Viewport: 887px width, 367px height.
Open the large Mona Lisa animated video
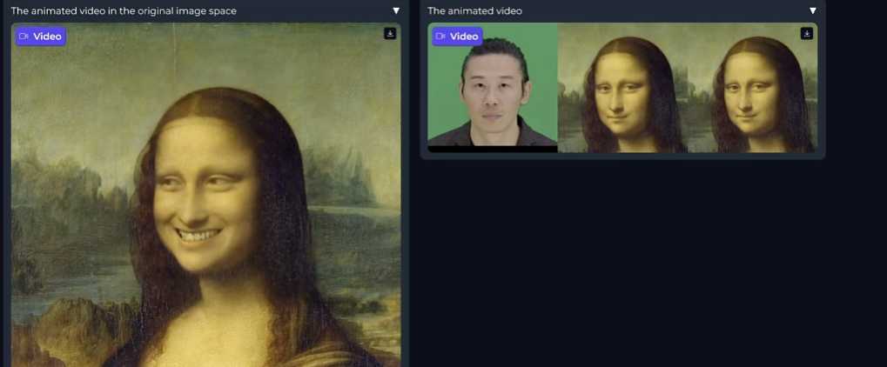pyautogui.click(x=206, y=195)
